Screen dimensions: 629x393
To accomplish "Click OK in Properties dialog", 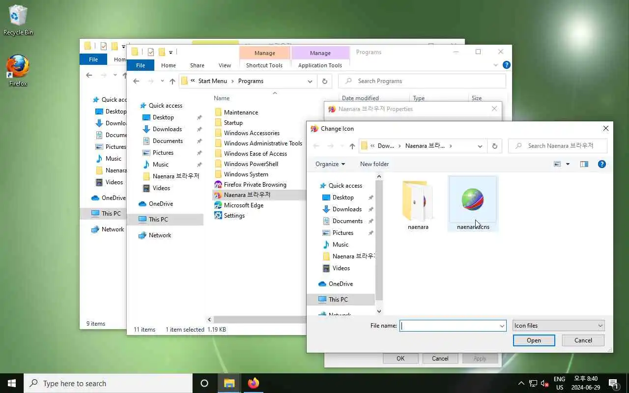I will tap(400, 359).
